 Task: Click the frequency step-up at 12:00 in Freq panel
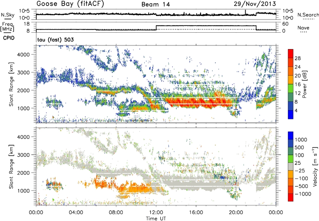tap(156, 28)
